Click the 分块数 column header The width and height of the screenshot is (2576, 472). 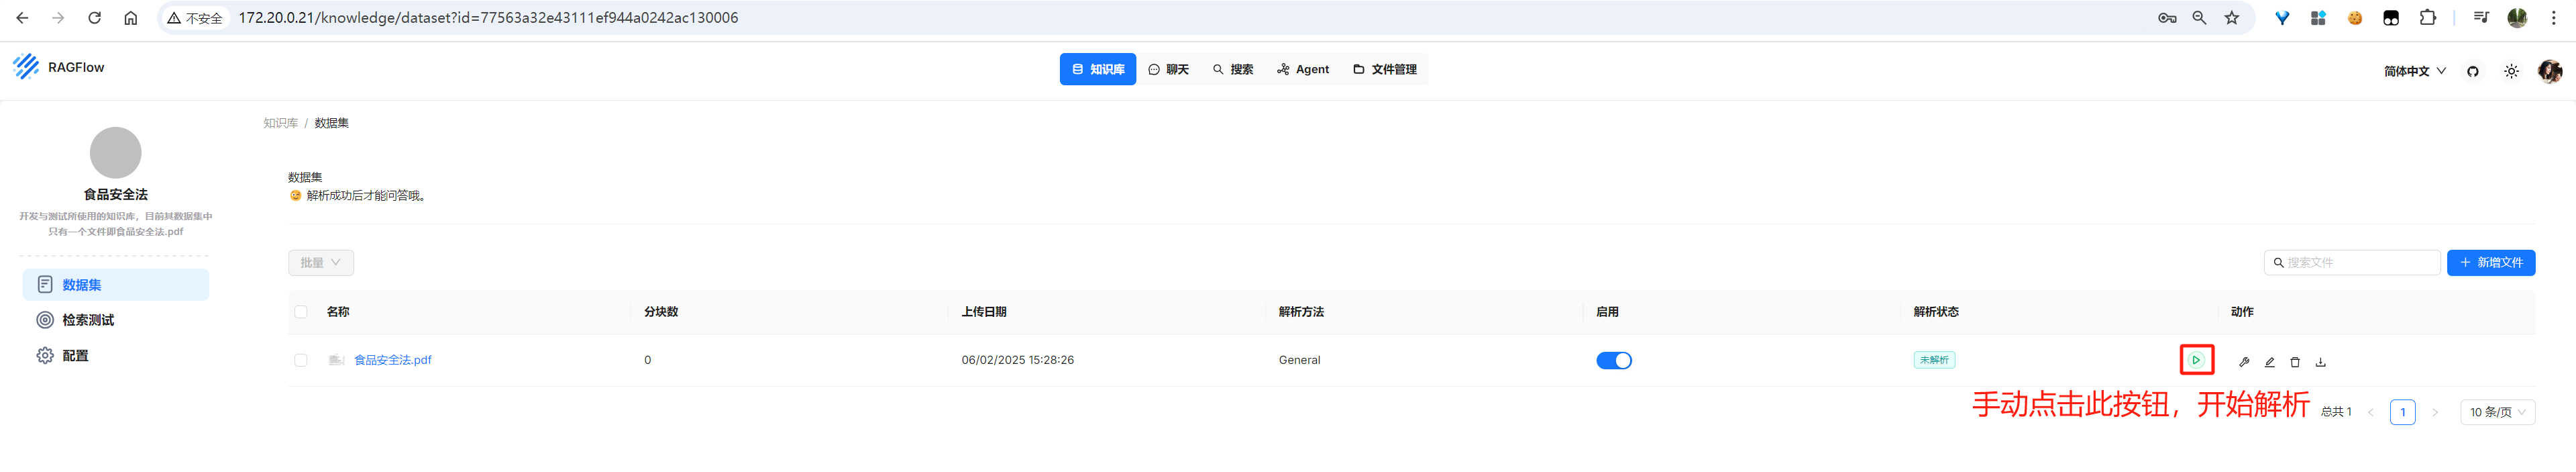(661, 312)
